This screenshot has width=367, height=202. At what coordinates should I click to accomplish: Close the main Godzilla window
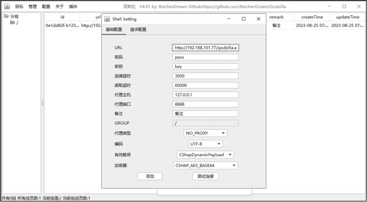coord(359,6)
